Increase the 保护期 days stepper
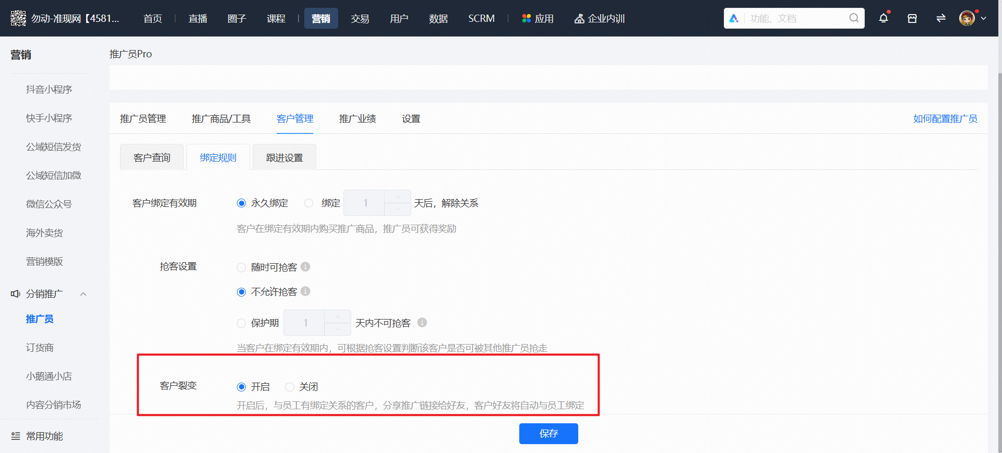The height and width of the screenshot is (453, 1002). [x=338, y=317]
